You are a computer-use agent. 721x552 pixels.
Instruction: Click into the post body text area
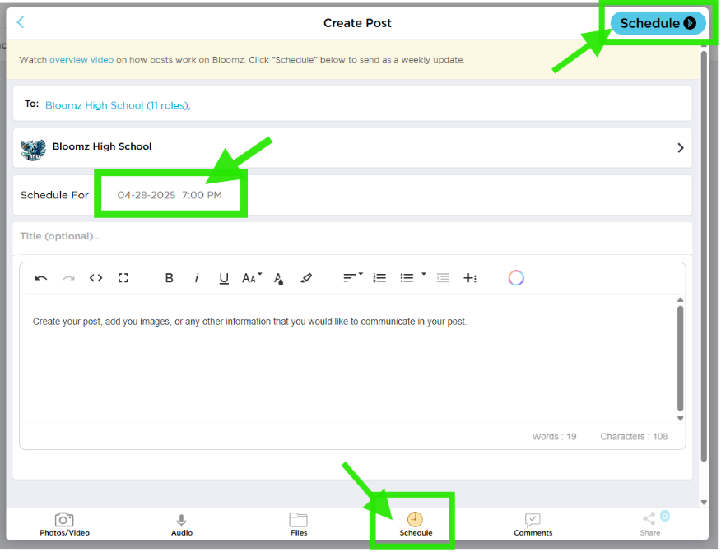[x=348, y=359]
